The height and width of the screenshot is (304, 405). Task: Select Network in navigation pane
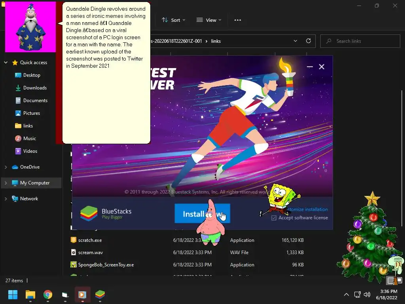click(29, 199)
